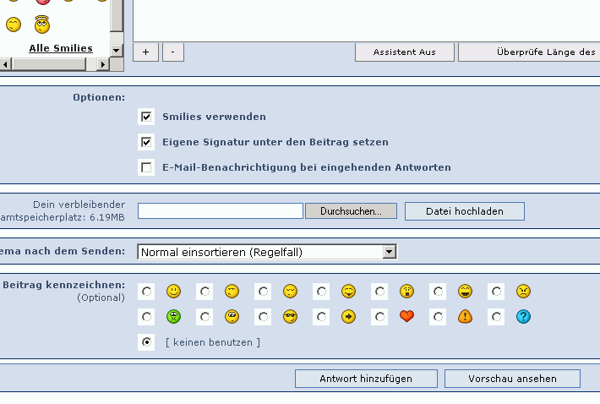The width and height of the screenshot is (600, 404).
Task: Click the angry frowning smiley post icon
Action: coord(523,292)
